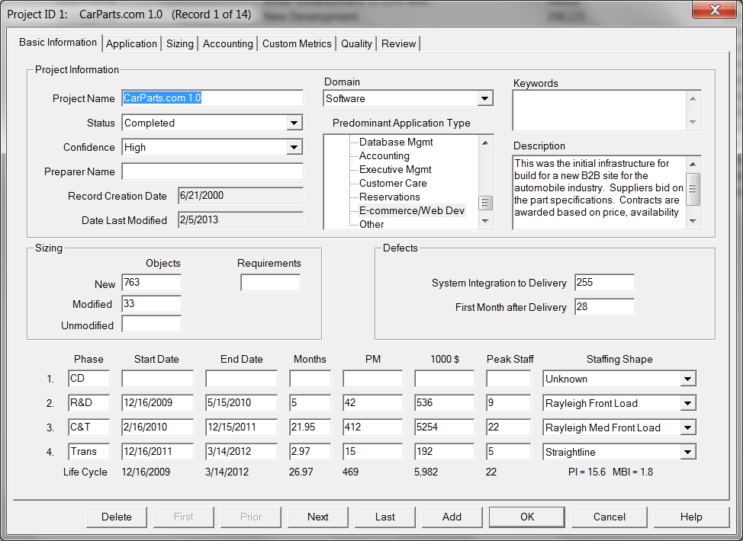Click the Description scrollbar thumb
Image resolution: width=743 pixels, height=541 pixels.
(x=693, y=189)
